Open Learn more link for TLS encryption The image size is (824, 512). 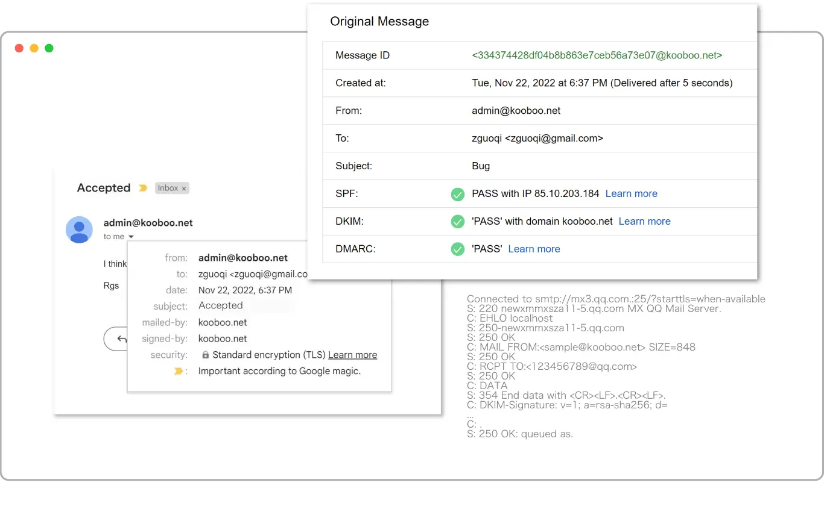coord(352,355)
